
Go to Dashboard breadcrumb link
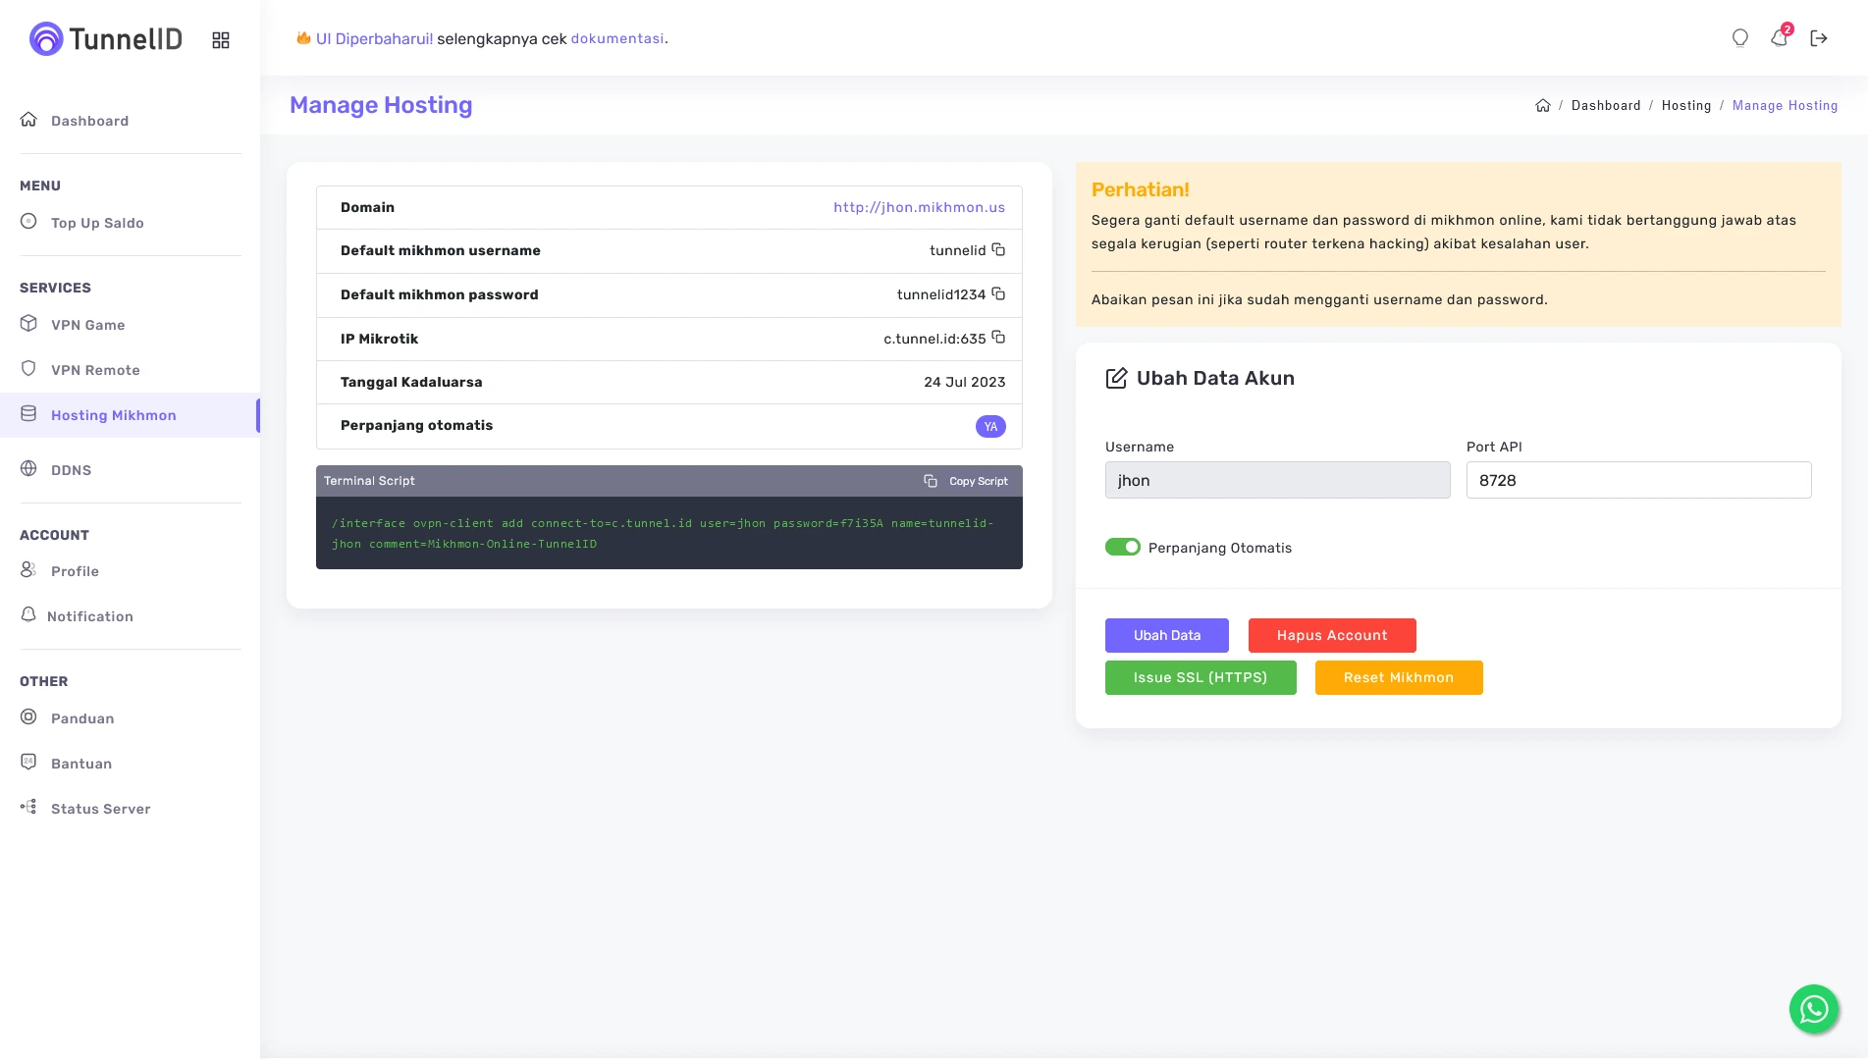(1606, 105)
